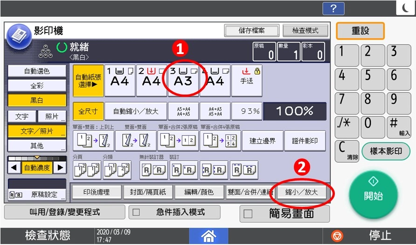Set original type to 文字/照片
The height and width of the screenshot is (245, 416).
pyautogui.click(x=37, y=131)
